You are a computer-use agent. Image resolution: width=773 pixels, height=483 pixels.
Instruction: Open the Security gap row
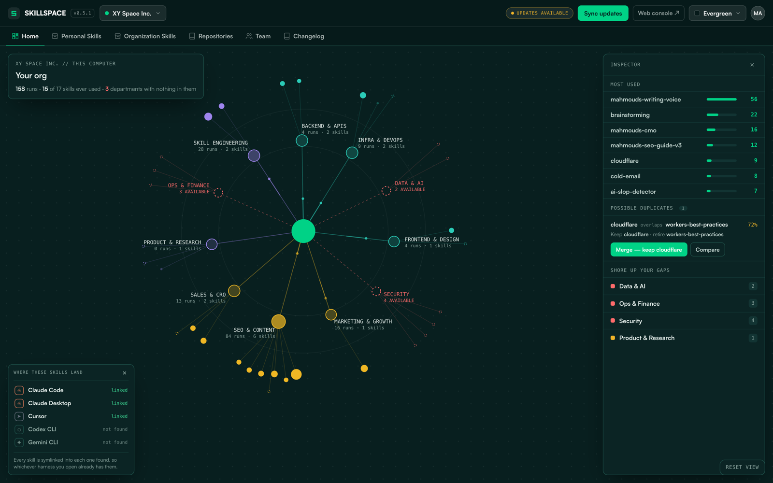click(x=684, y=321)
